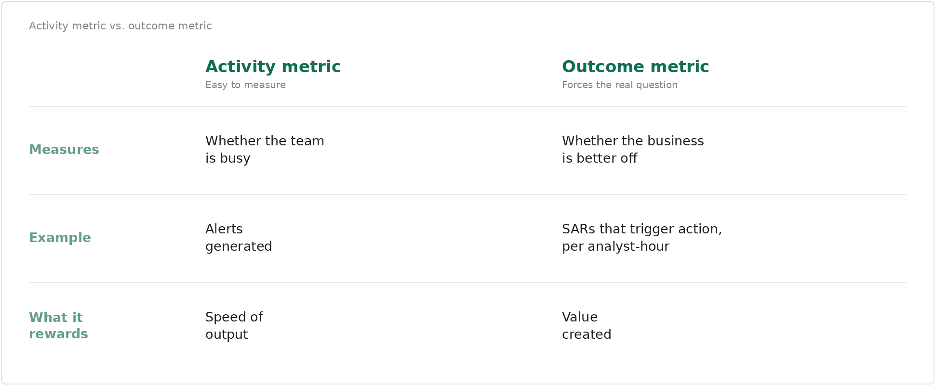Click the 'Forces the real question' subtitle
The width and height of the screenshot is (935, 385).
[x=620, y=85]
